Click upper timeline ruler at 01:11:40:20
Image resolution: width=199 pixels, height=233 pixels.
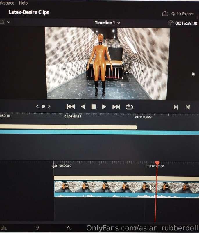point(143,117)
